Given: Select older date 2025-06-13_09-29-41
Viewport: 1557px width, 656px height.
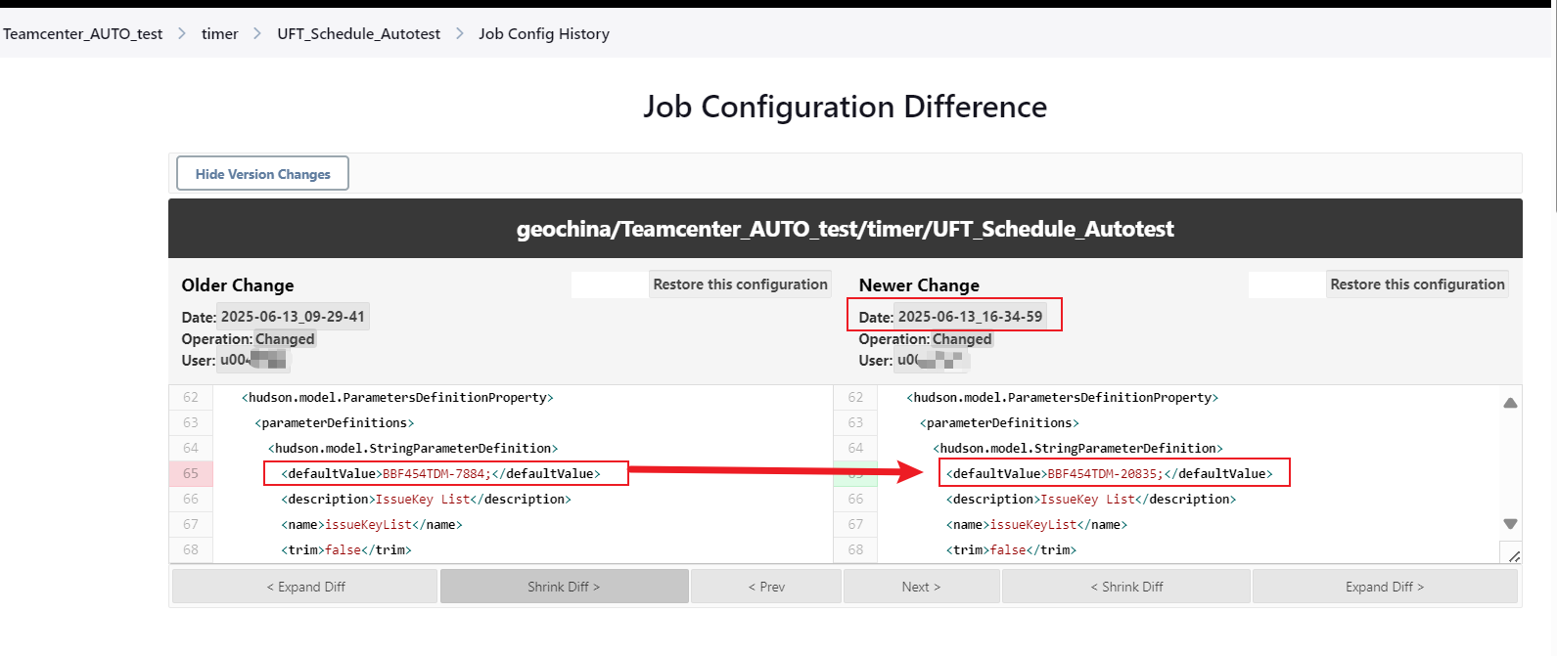Looking at the screenshot, I should pyautogui.click(x=293, y=317).
